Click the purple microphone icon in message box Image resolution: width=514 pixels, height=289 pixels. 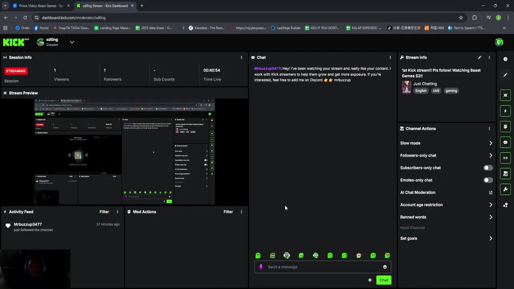[x=261, y=267]
